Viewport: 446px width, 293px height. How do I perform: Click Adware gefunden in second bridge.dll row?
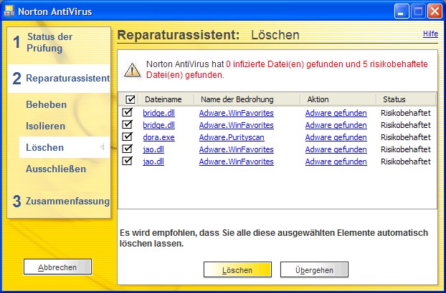[x=336, y=125]
